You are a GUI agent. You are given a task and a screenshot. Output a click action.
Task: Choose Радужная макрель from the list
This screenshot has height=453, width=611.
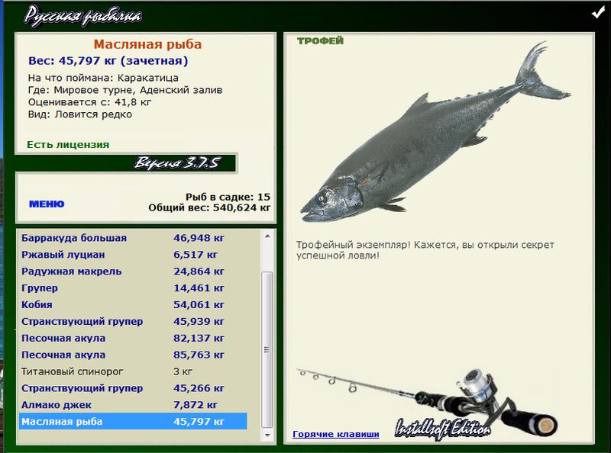pyautogui.click(x=72, y=271)
